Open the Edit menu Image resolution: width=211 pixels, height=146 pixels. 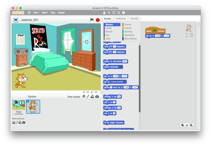coord(45,13)
